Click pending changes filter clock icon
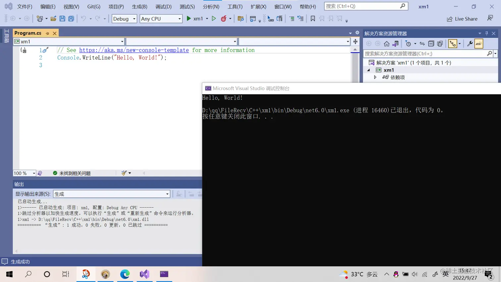The height and width of the screenshot is (282, 501). (408, 44)
